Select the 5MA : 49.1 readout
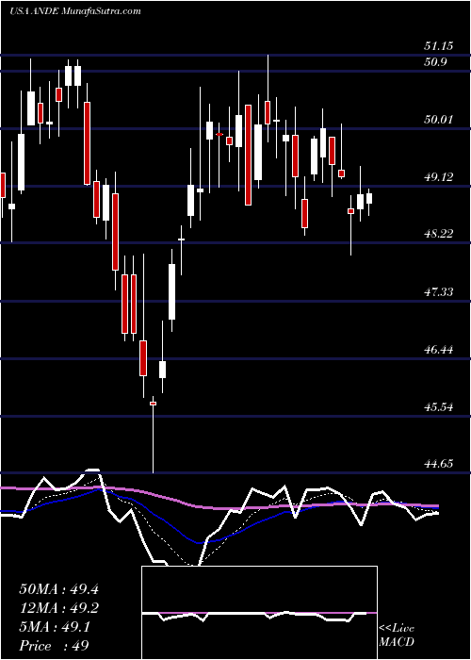The width and height of the screenshot is (471, 660). [x=55, y=627]
